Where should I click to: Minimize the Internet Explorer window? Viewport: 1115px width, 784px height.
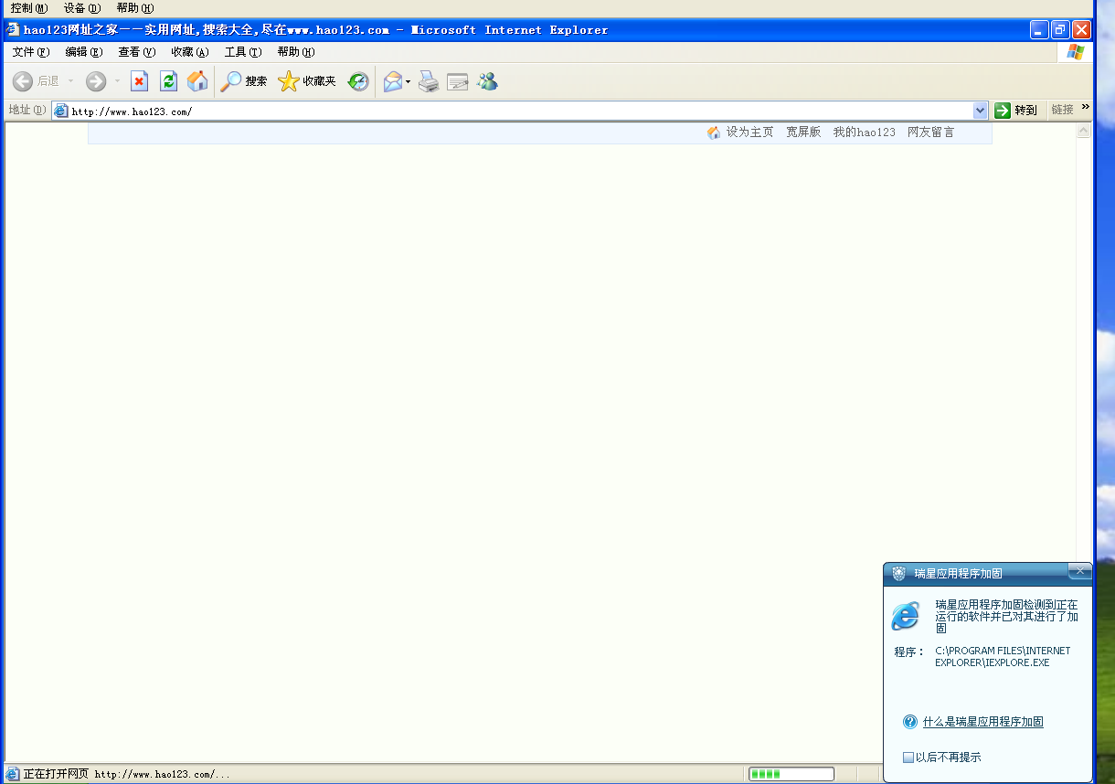tap(1039, 29)
